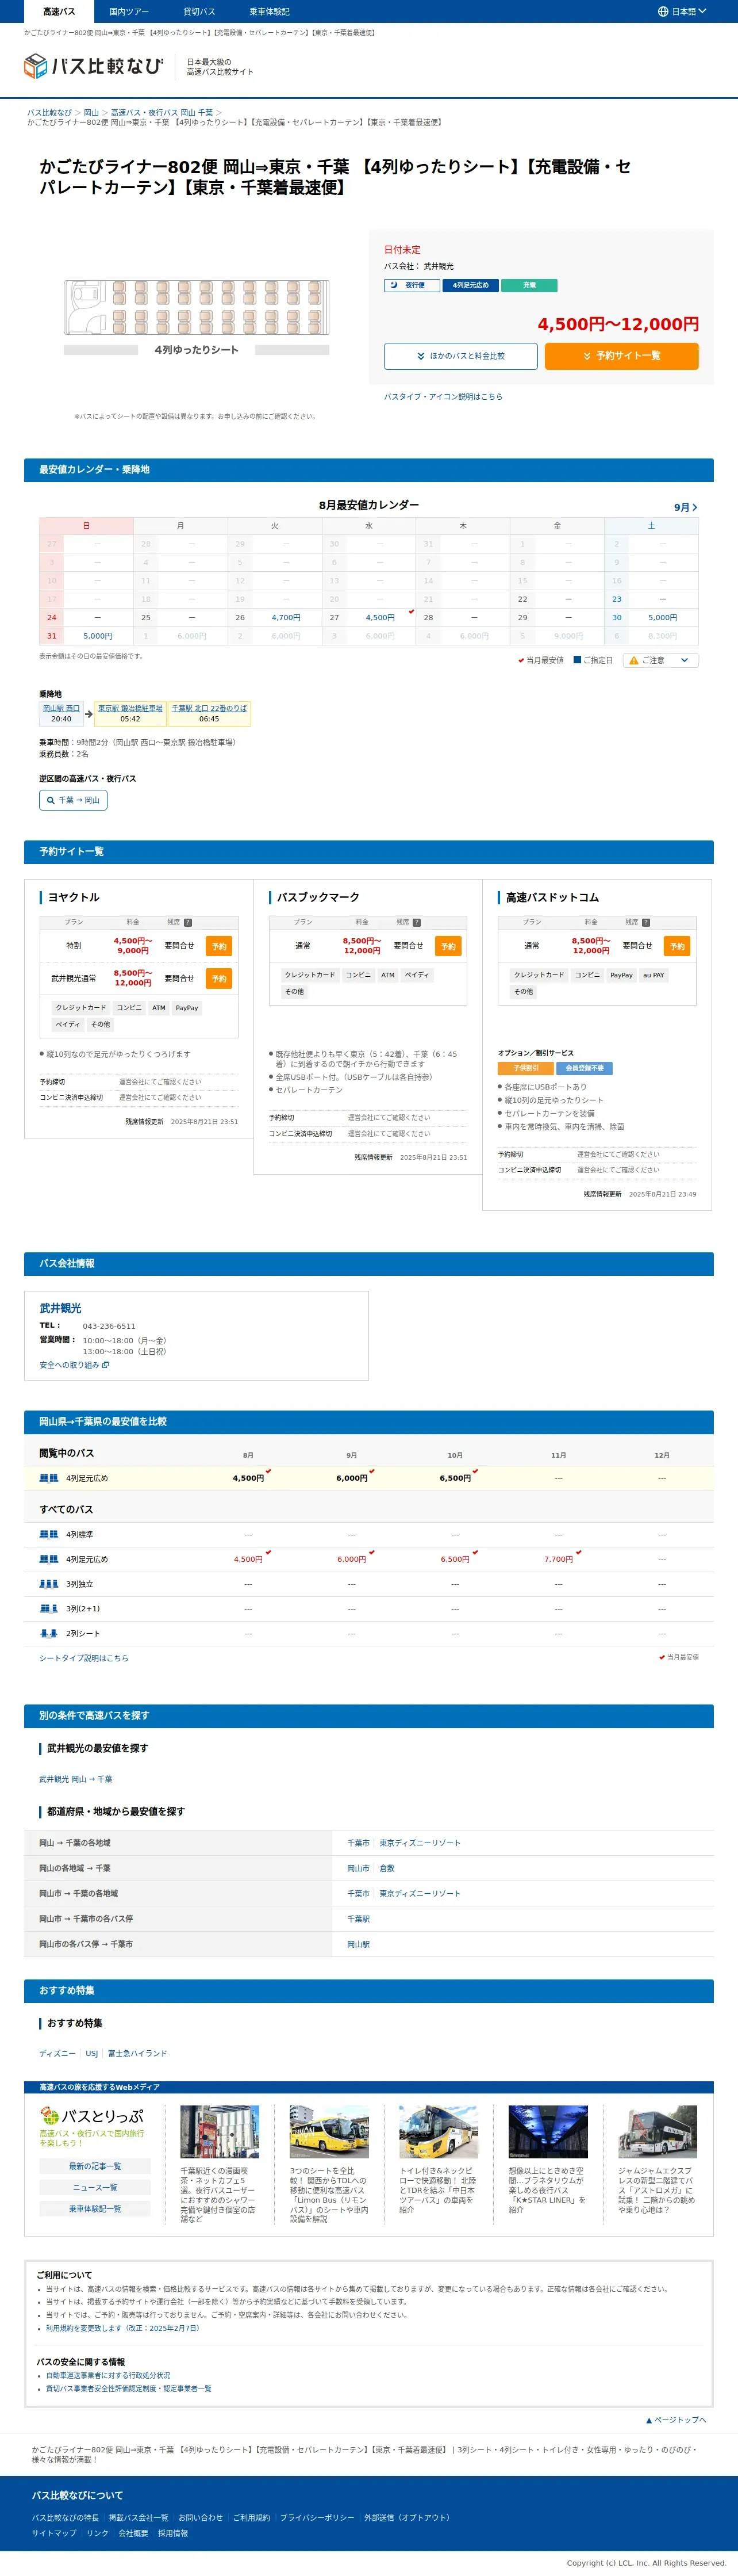Open K★STAR LINER article thumbnail

click(547, 2132)
